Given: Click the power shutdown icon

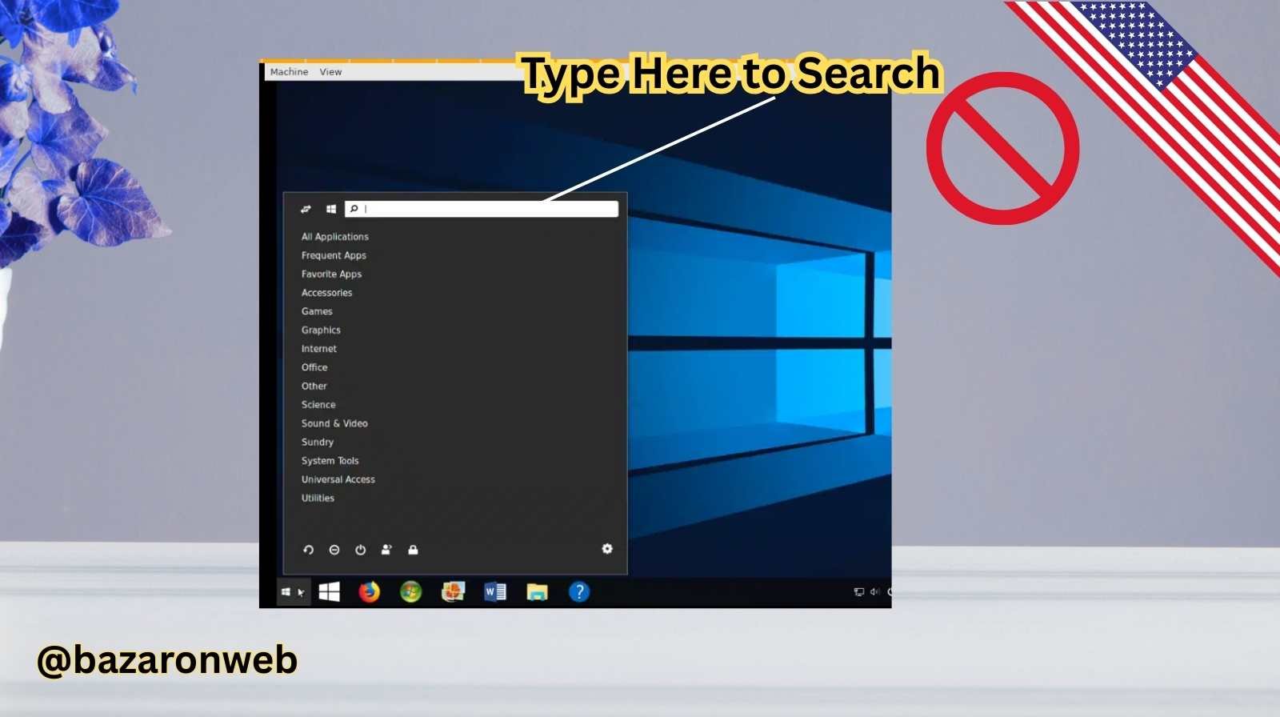Looking at the screenshot, I should [361, 550].
